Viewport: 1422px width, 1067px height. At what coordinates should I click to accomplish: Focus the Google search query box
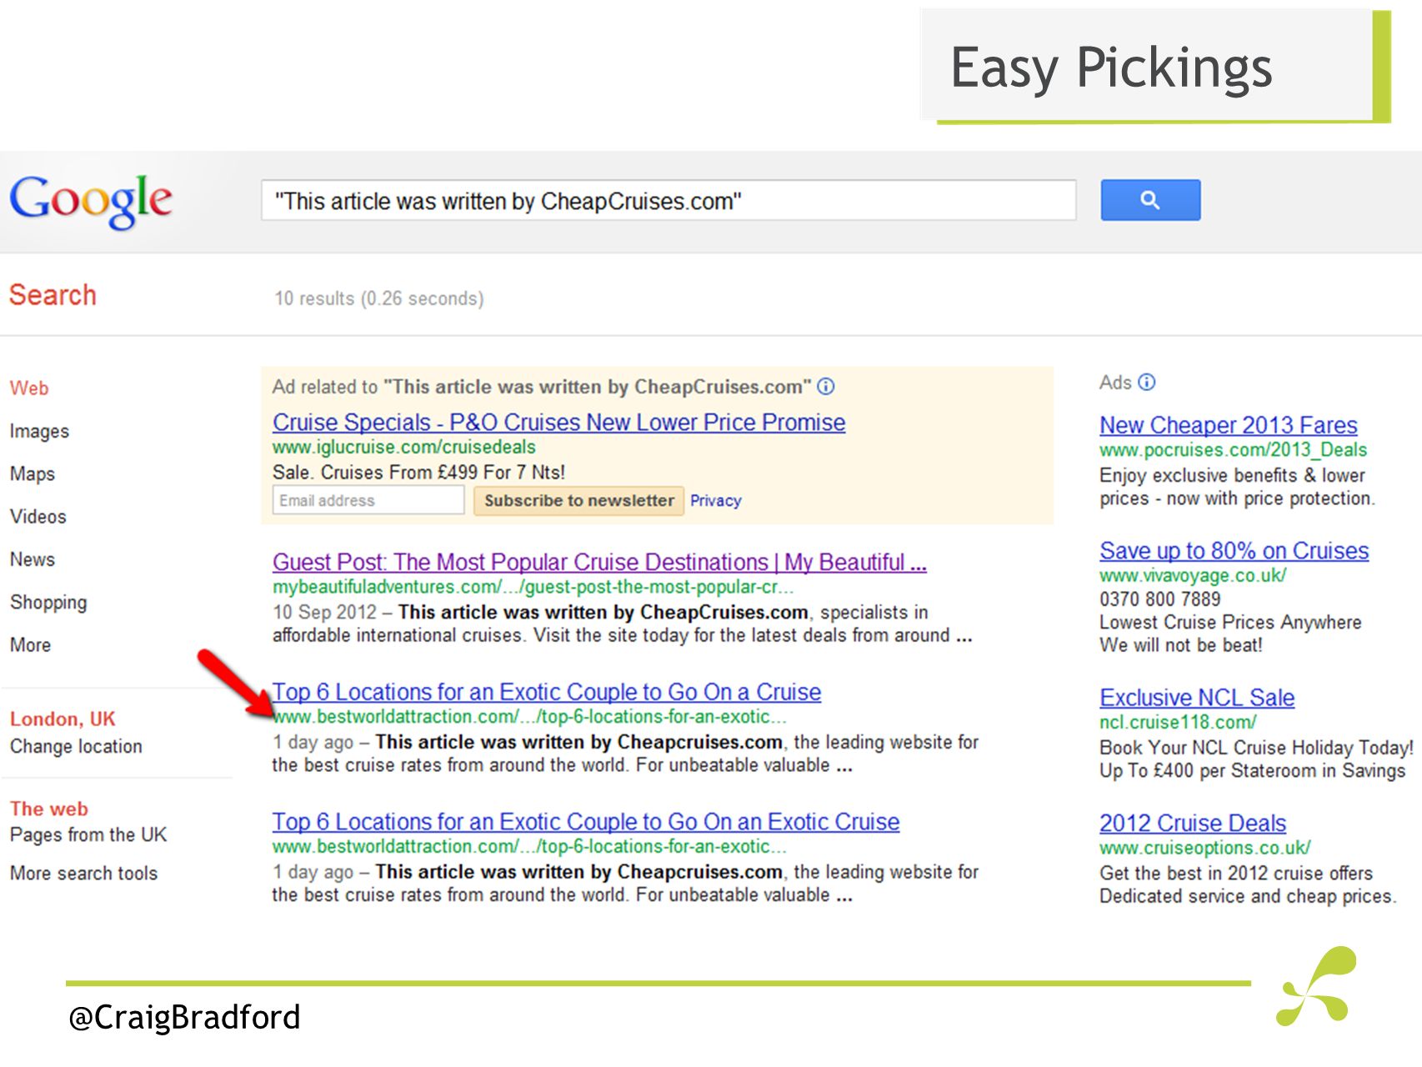coord(668,200)
